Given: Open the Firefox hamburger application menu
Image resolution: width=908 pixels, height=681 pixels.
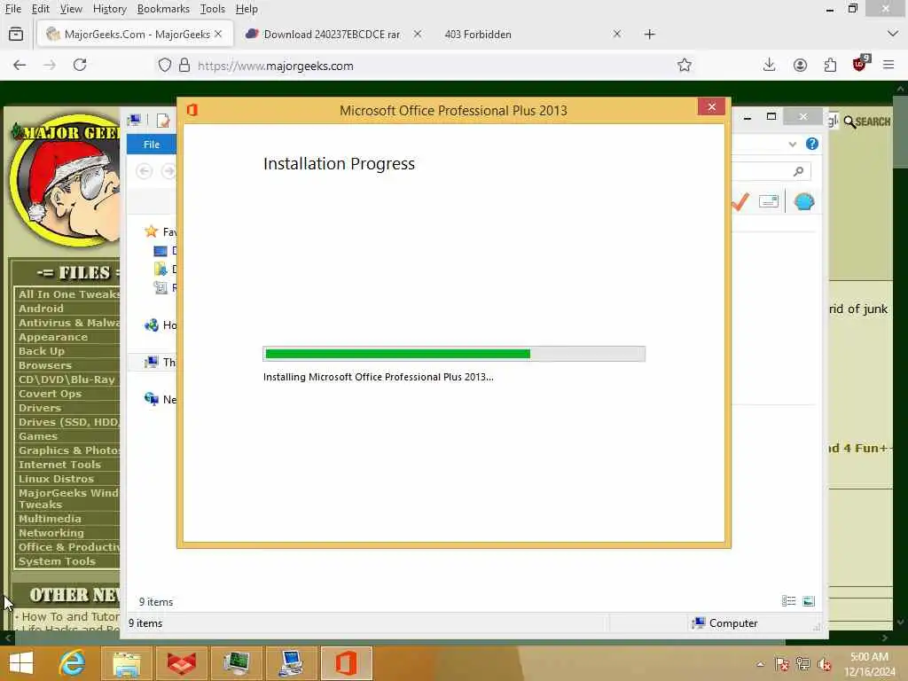Looking at the screenshot, I should pos(888,65).
